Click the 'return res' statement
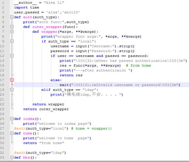This screenshot has width=189, height=162. click(x=71, y=75)
